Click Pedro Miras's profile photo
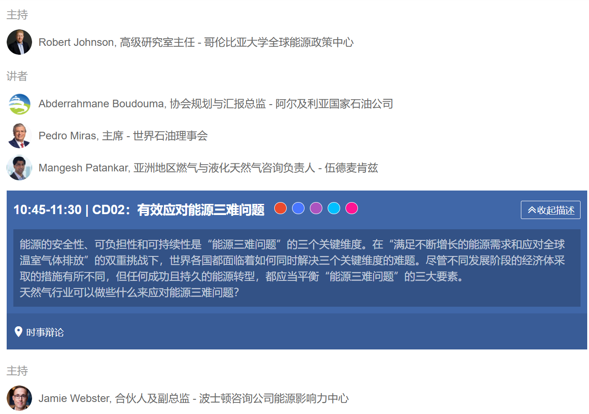The image size is (589, 414). (x=19, y=136)
